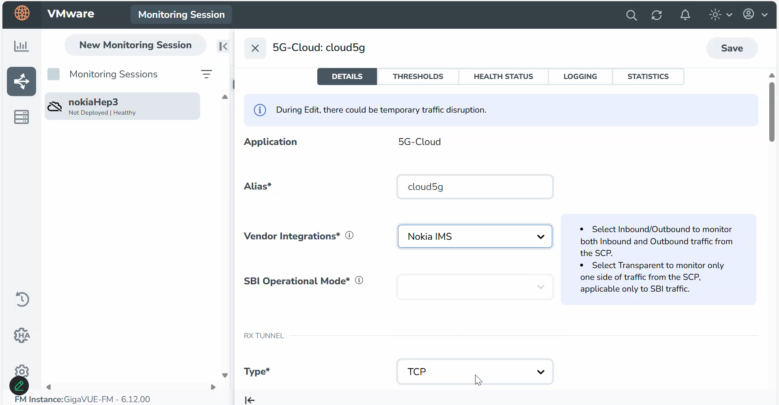The image size is (779, 405).
Task: Open the inventory server icon in sidebar
Action: pyautogui.click(x=22, y=117)
